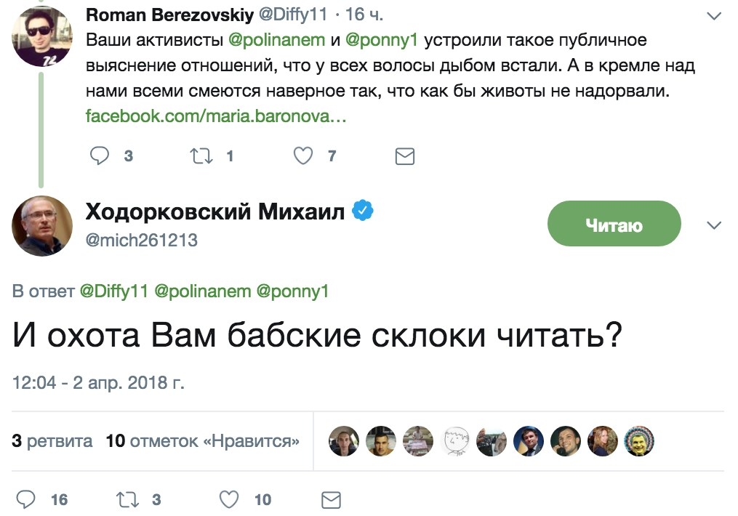Open Roman Berezovskiy's profile avatar
The image size is (738, 516).
click(41, 36)
